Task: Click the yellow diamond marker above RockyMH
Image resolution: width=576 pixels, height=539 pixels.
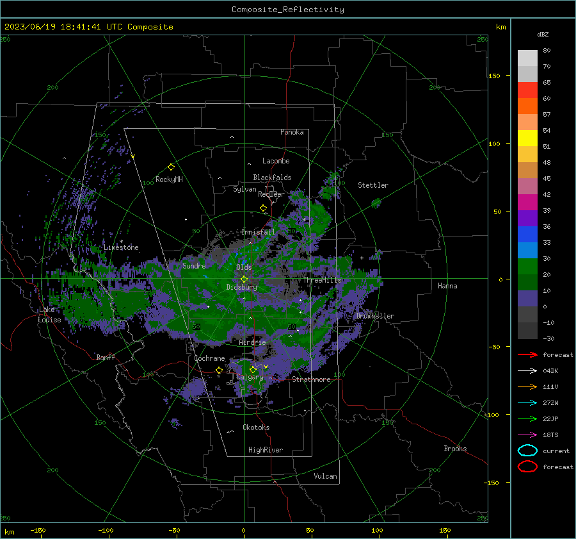Action: [x=171, y=167]
